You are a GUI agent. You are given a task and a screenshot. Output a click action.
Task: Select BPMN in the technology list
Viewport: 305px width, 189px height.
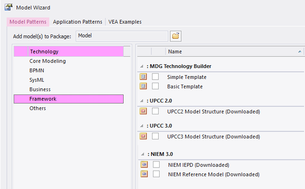(36, 70)
